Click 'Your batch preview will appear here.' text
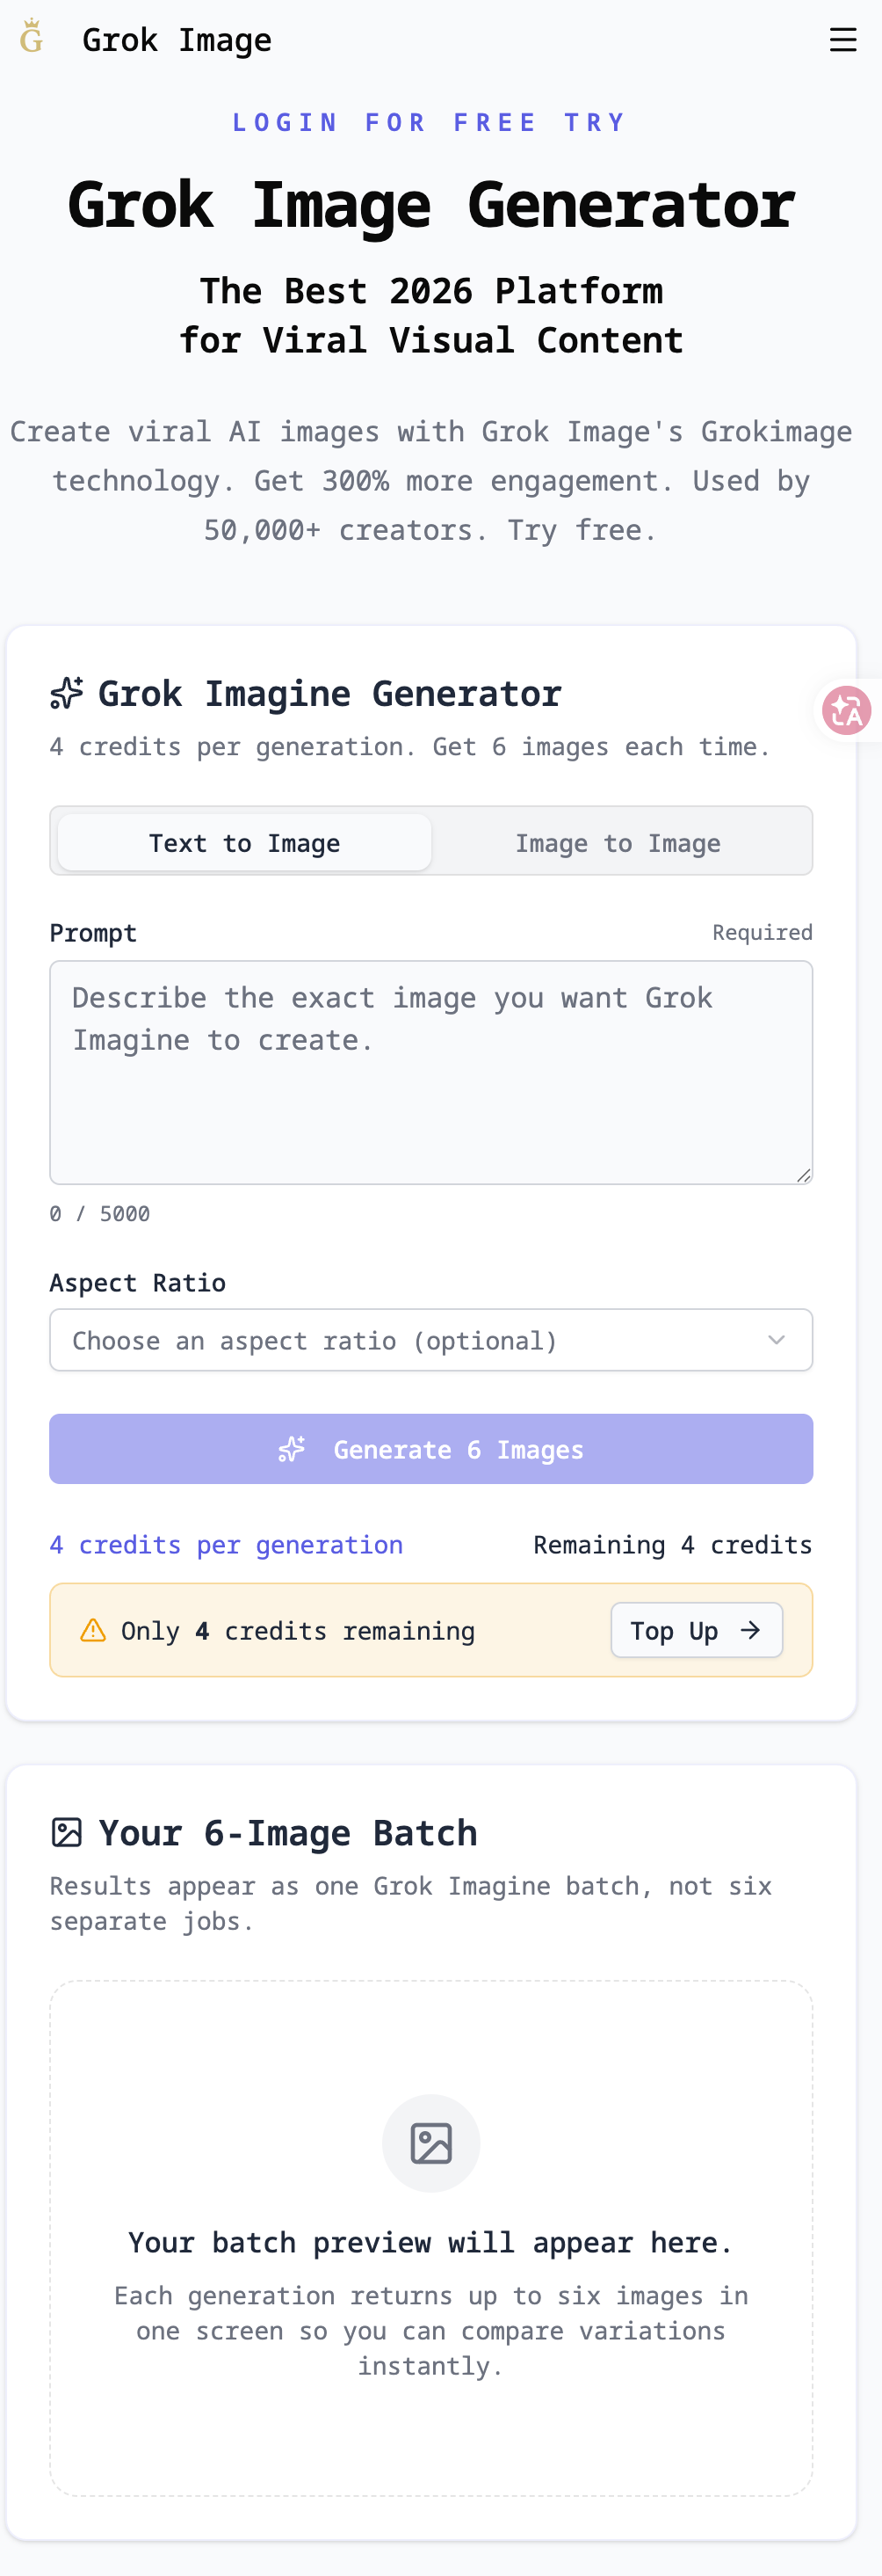 click(431, 2243)
